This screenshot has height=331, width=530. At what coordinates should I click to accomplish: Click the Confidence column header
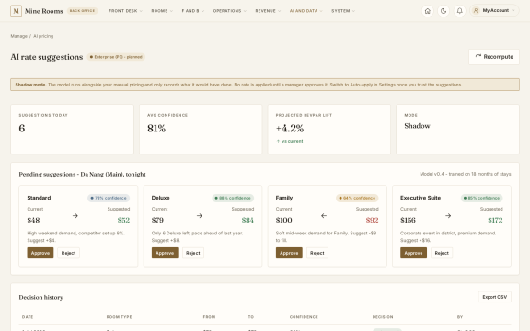tap(304, 317)
